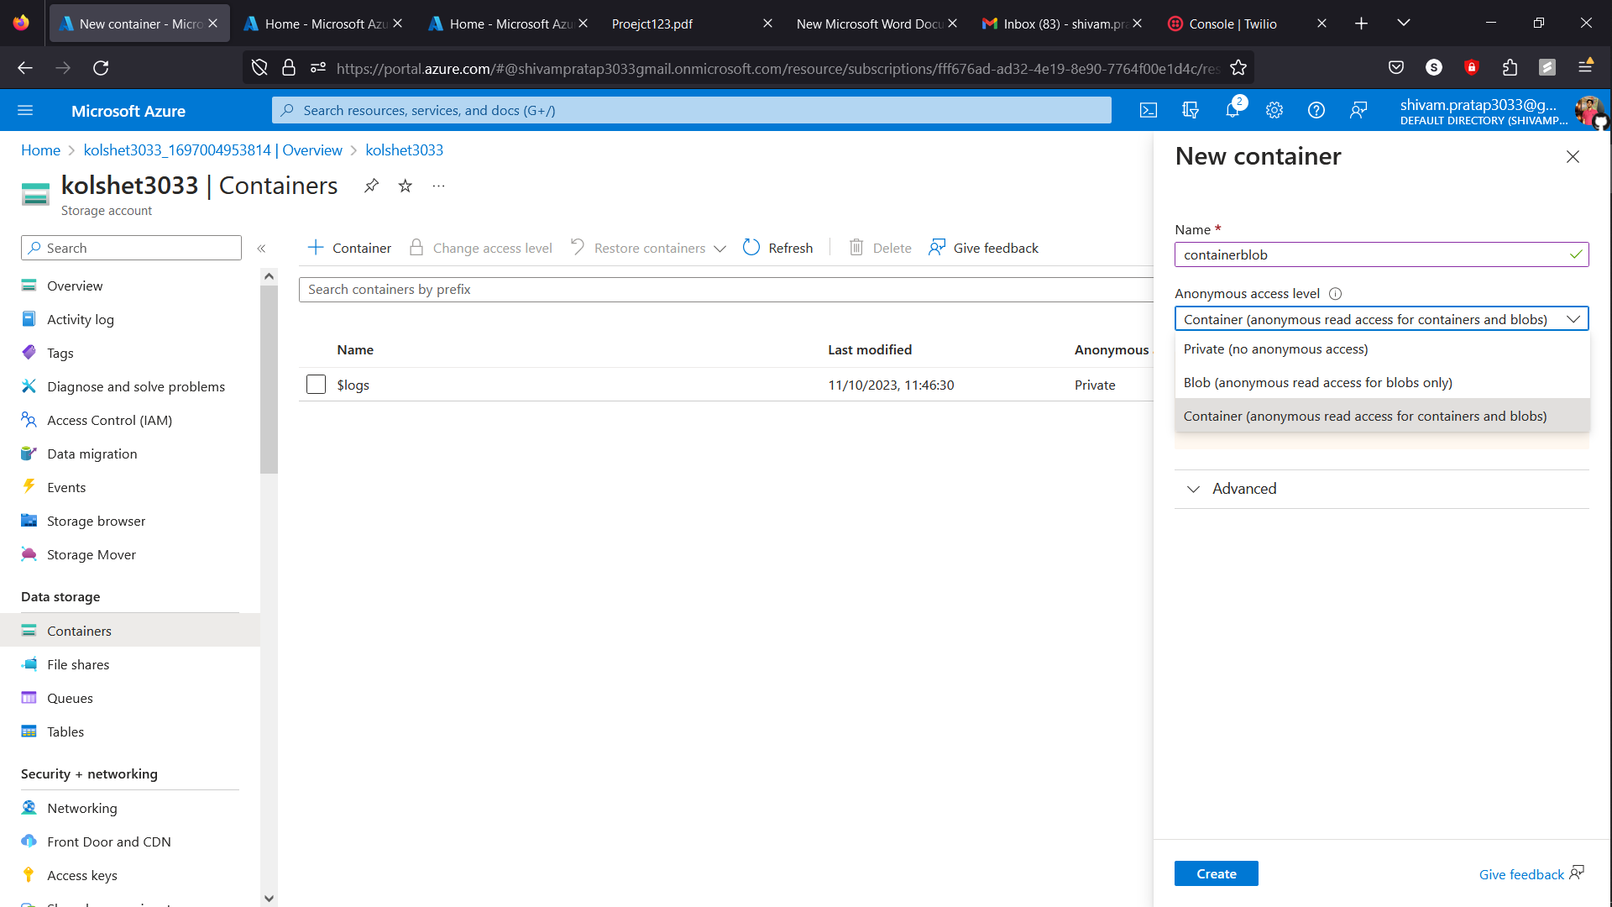Open the Azure Cloud Shell icon
The width and height of the screenshot is (1612, 907).
[x=1148, y=110]
